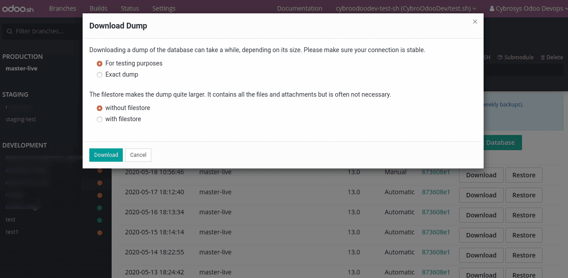Close the Download Dump dialog with X
Viewport: 568px width, 278px height.
tap(475, 22)
